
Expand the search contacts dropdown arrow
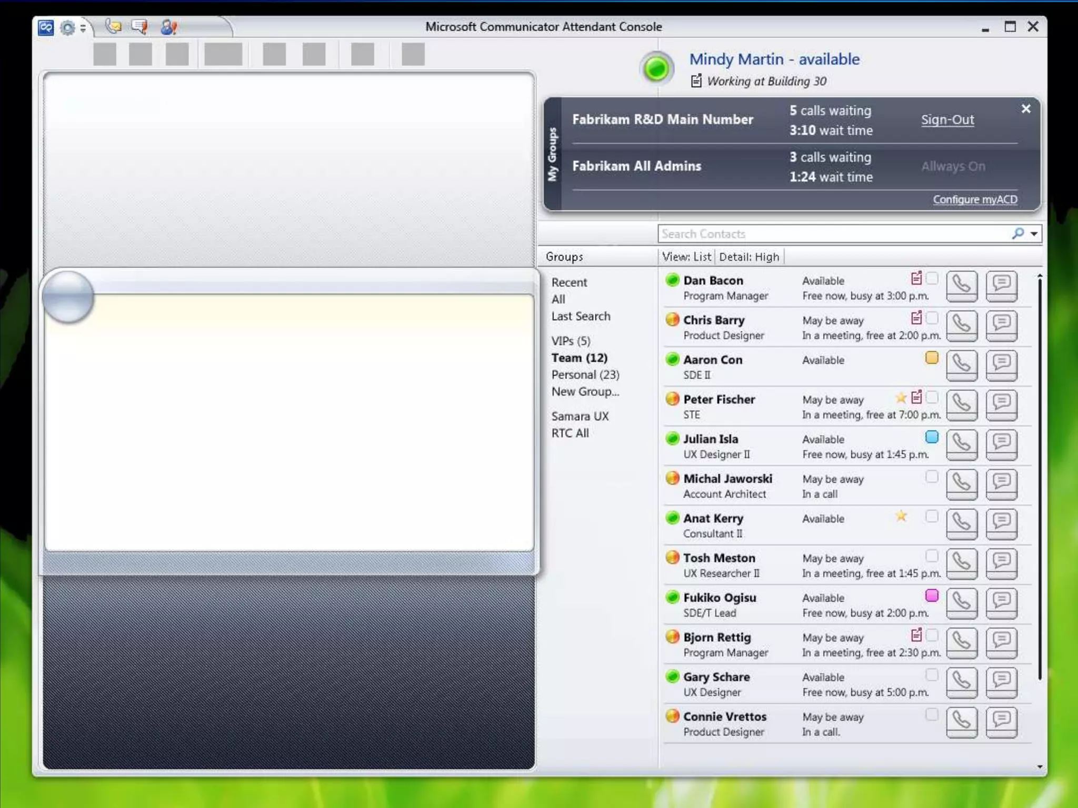1034,234
